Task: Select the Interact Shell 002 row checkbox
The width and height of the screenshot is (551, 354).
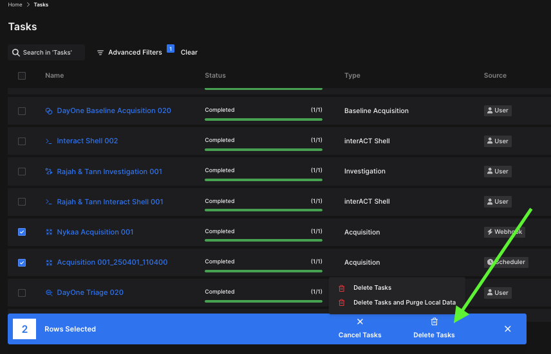Action: [22, 141]
